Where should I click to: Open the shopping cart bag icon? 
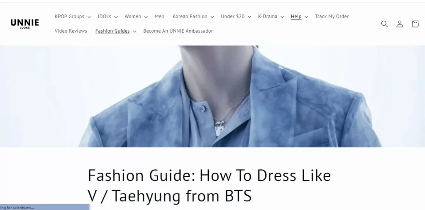pos(415,24)
